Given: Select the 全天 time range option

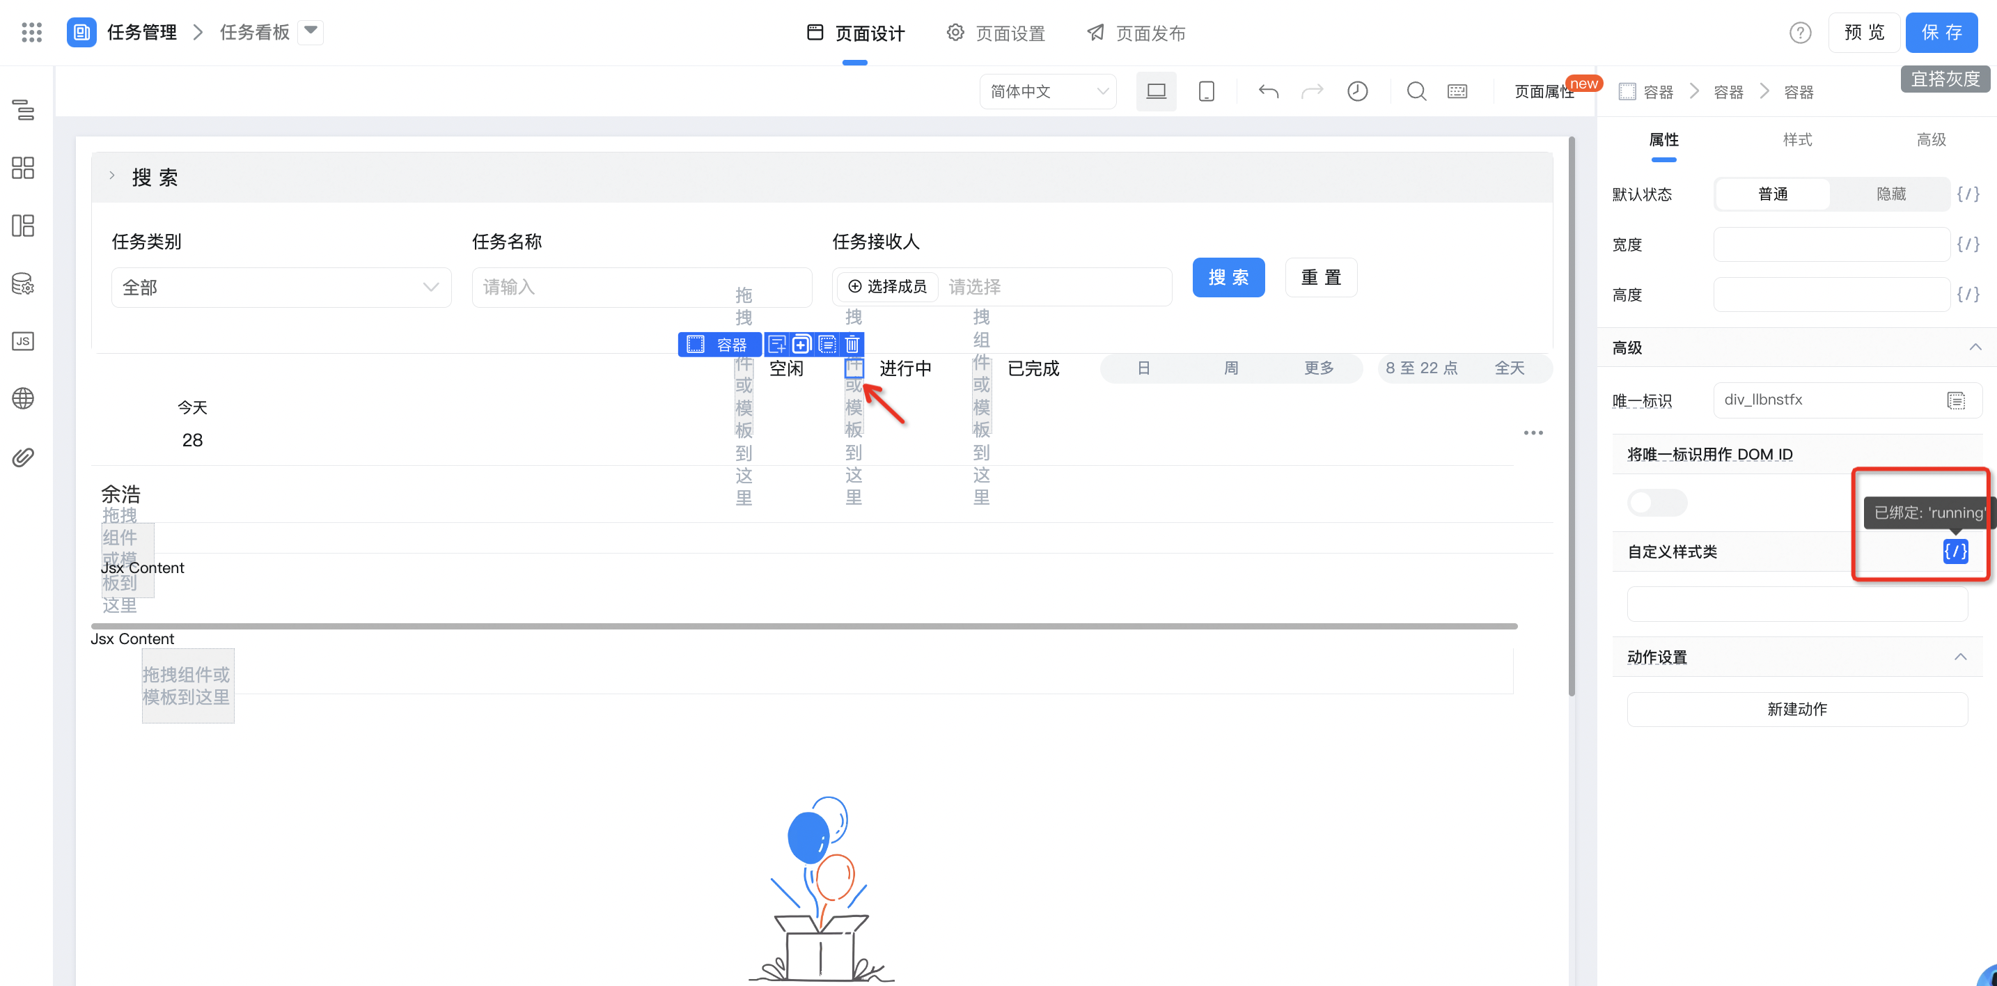Looking at the screenshot, I should point(1509,368).
